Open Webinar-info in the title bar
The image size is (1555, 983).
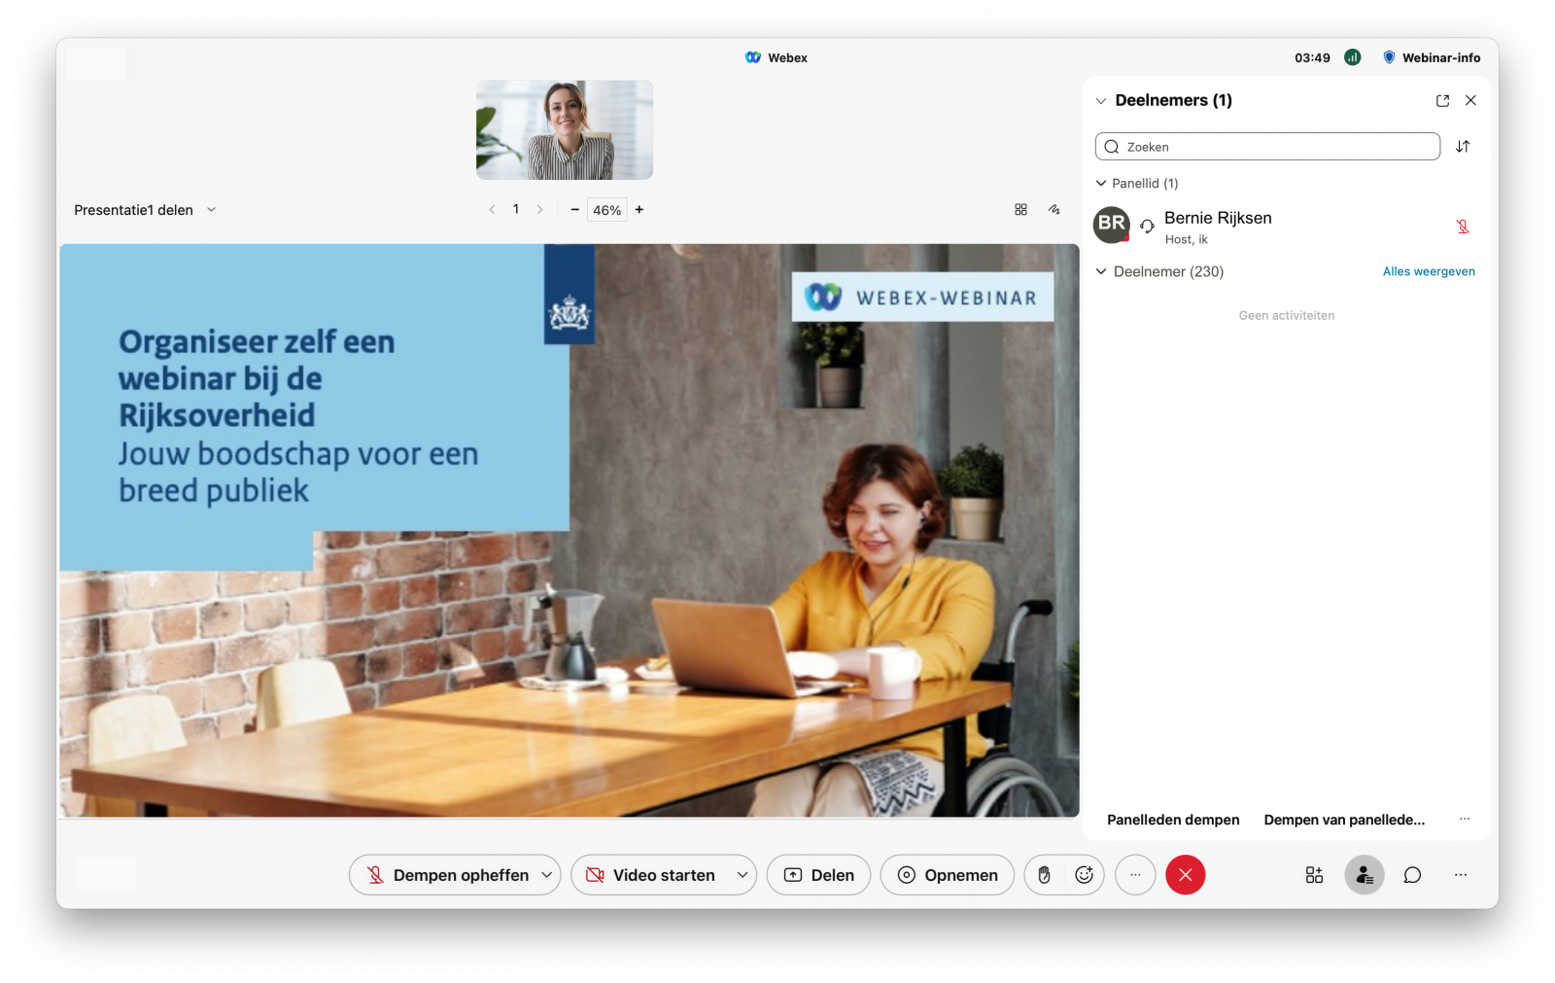1432,57
